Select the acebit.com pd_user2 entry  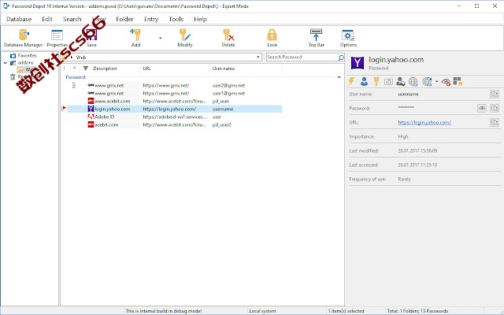[175, 124]
